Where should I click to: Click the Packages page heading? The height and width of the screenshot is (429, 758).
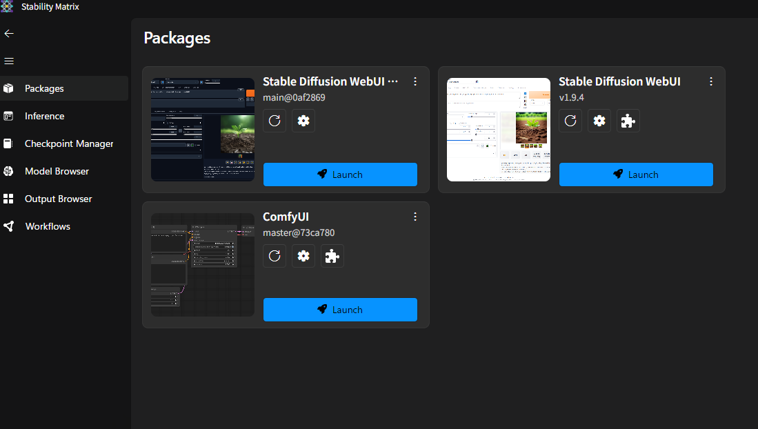[x=177, y=38]
